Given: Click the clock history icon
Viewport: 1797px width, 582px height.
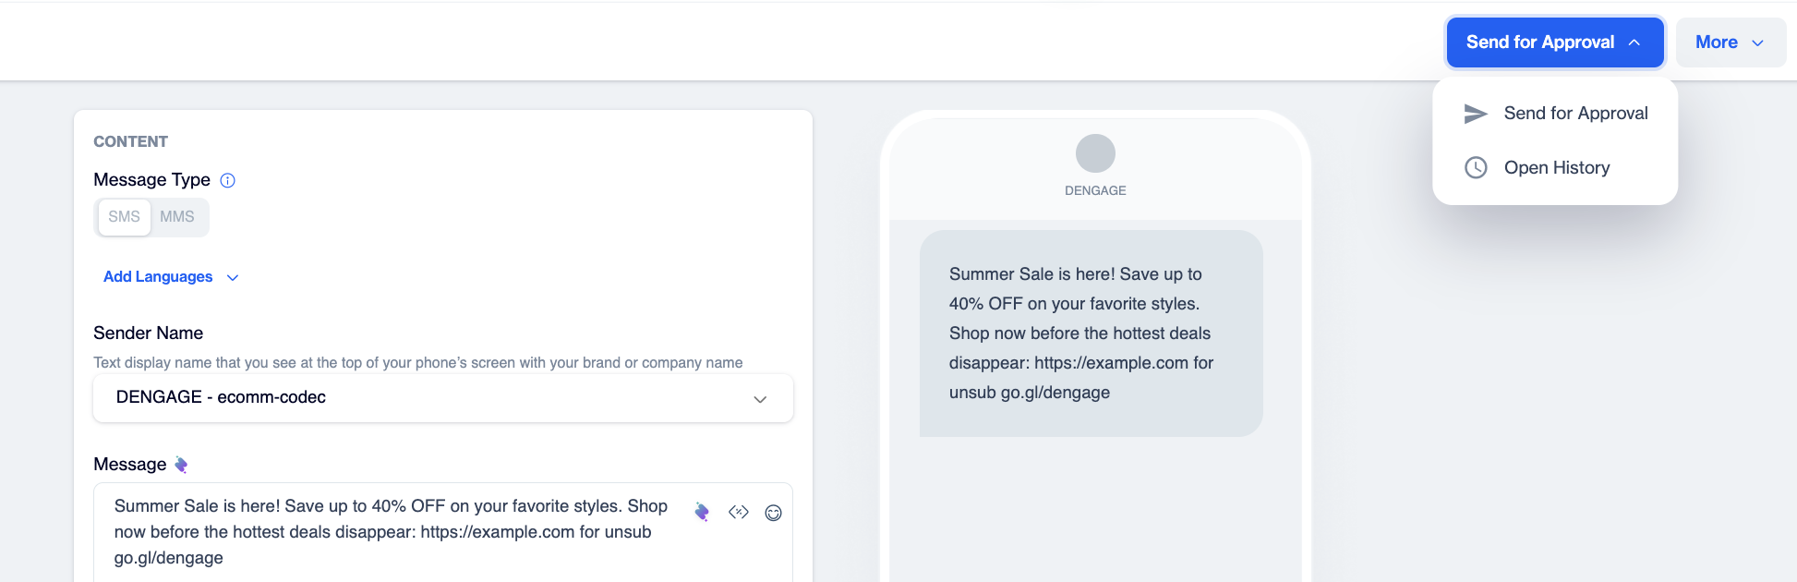Looking at the screenshot, I should tap(1476, 167).
